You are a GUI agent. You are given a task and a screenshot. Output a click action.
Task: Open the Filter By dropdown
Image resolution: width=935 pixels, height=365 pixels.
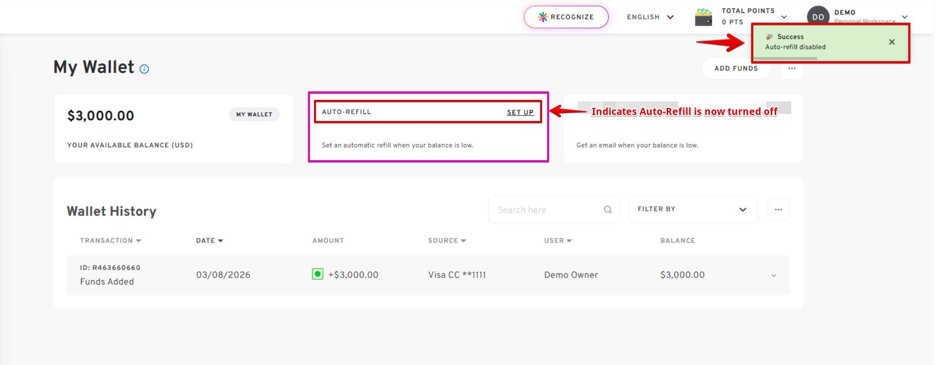point(692,209)
